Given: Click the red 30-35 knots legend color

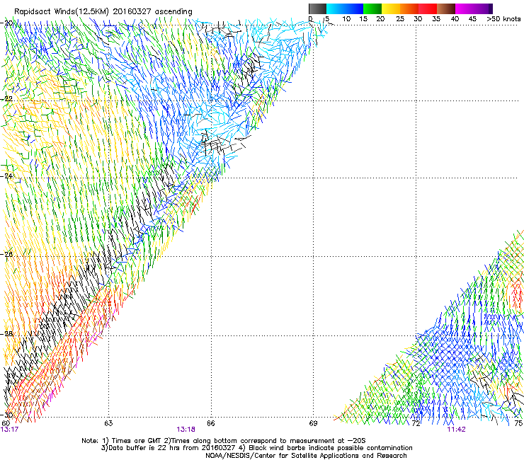Looking at the screenshot, I should 428,8.
